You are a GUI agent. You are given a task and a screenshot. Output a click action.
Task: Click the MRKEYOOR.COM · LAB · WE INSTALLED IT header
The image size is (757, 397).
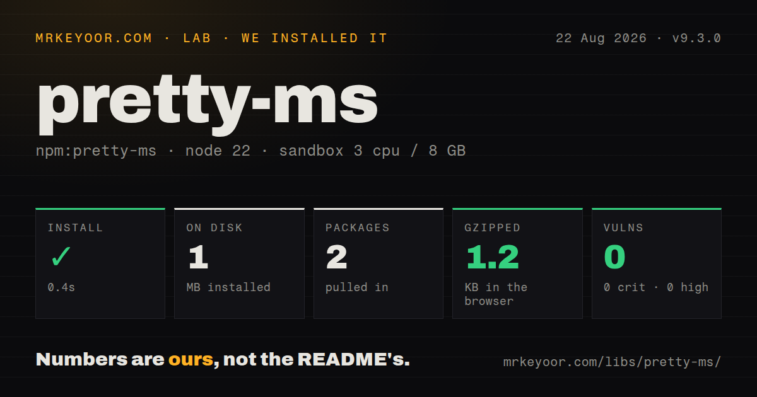pyautogui.click(x=211, y=38)
